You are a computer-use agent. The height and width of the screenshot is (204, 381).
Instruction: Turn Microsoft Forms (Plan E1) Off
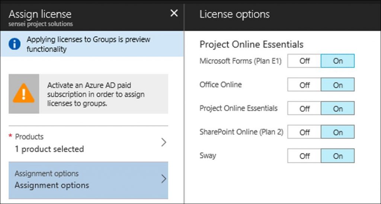pos(304,61)
